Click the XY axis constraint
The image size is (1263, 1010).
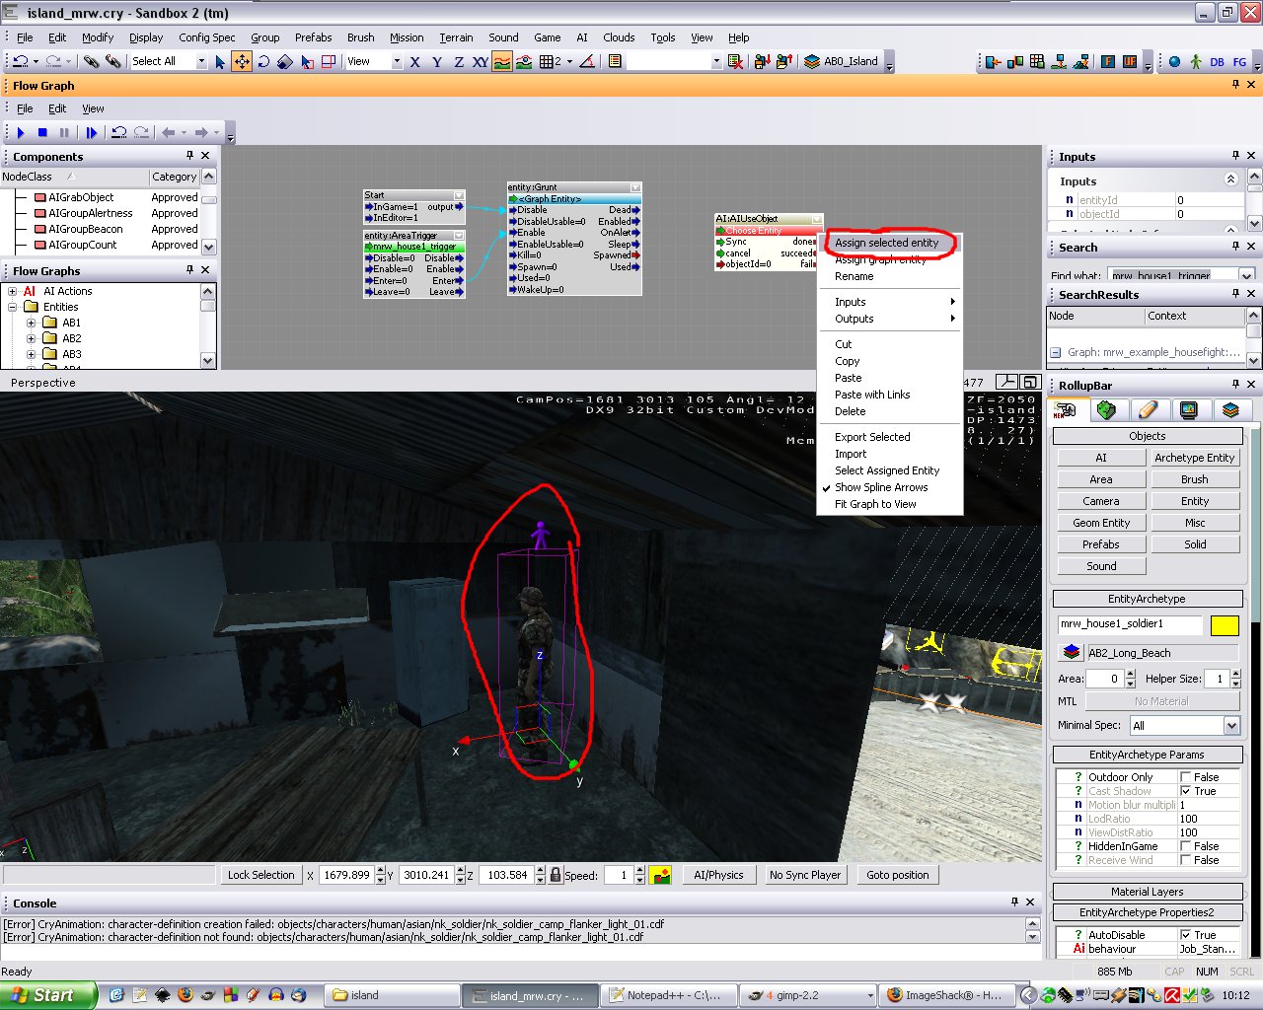[480, 61]
